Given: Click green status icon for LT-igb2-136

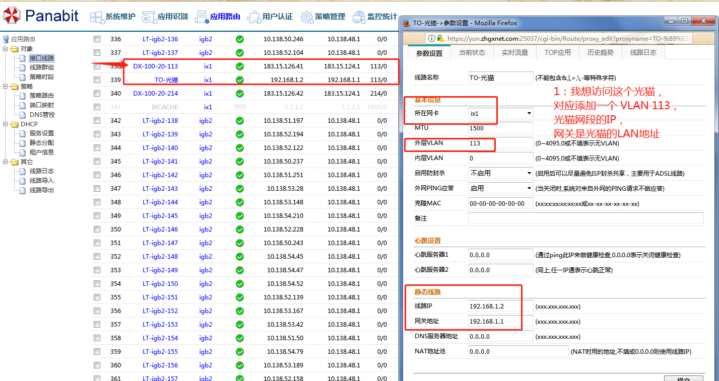Looking at the screenshot, I should [240, 39].
